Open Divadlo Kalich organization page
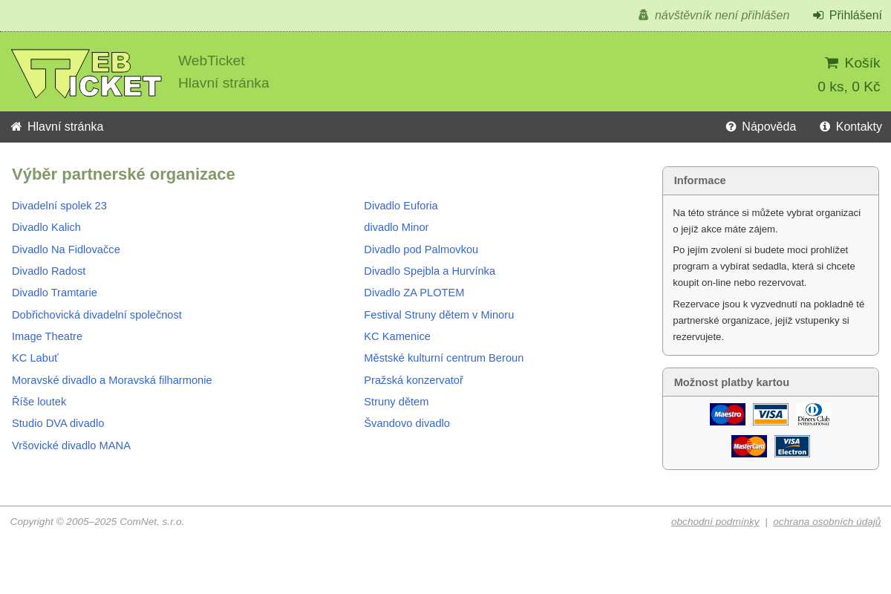The height and width of the screenshot is (594, 891). pos(46,227)
